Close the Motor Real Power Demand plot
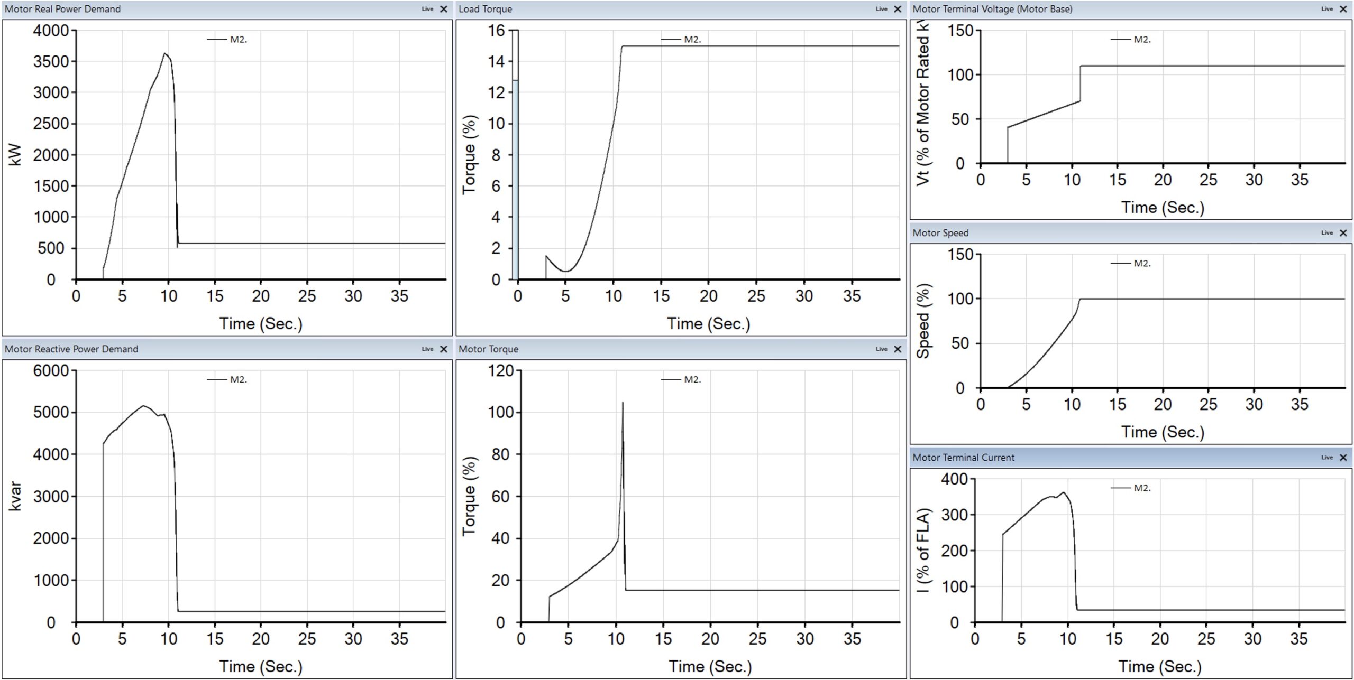1354x680 pixels. point(444,9)
